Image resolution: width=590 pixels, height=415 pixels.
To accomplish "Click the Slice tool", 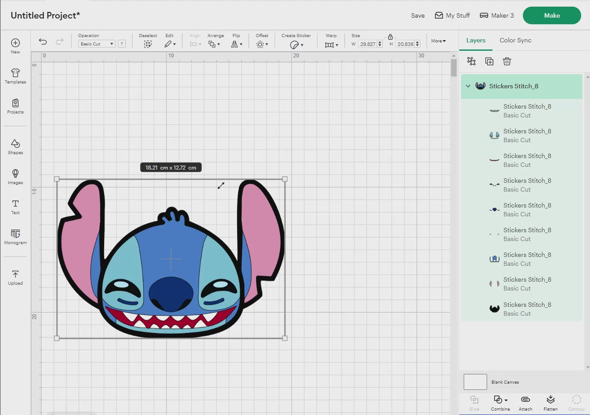I will tap(474, 403).
